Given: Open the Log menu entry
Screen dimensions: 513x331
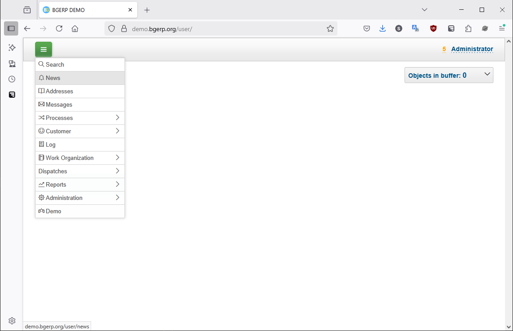Looking at the screenshot, I should (x=50, y=144).
